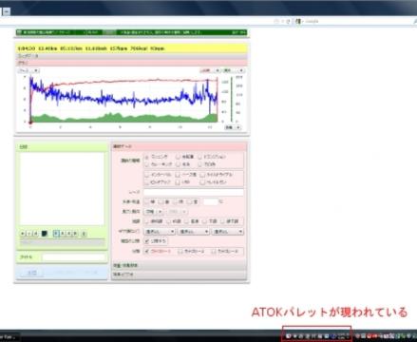Expand the weight and body fat section
The image size is (417, 342).
point(179,265)
